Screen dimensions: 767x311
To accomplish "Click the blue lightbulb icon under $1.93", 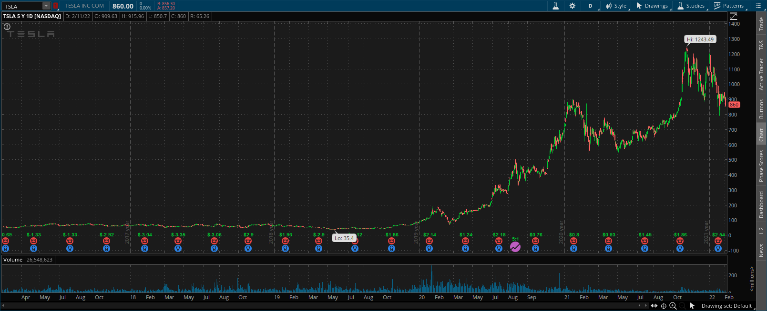I will pos(285,248).
